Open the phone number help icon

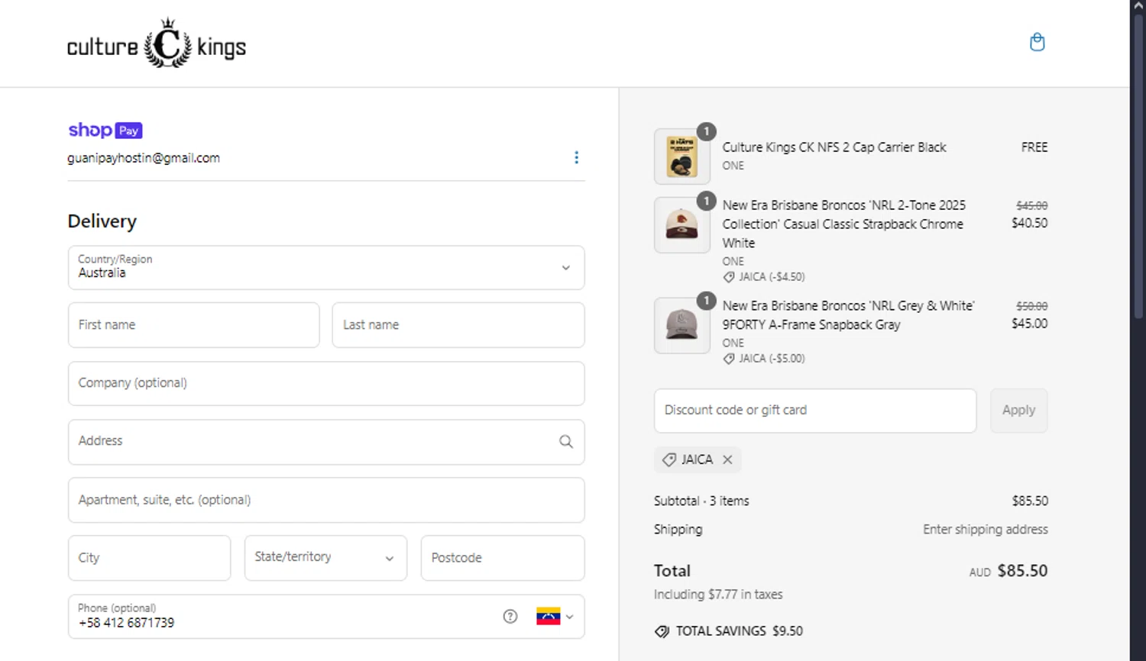coord(510,616)
